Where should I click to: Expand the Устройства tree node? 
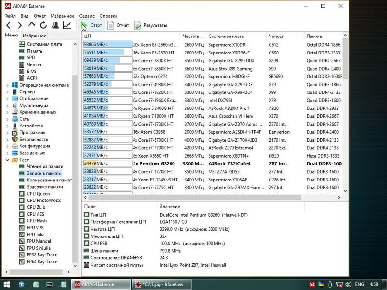click(x=7, y=126)
